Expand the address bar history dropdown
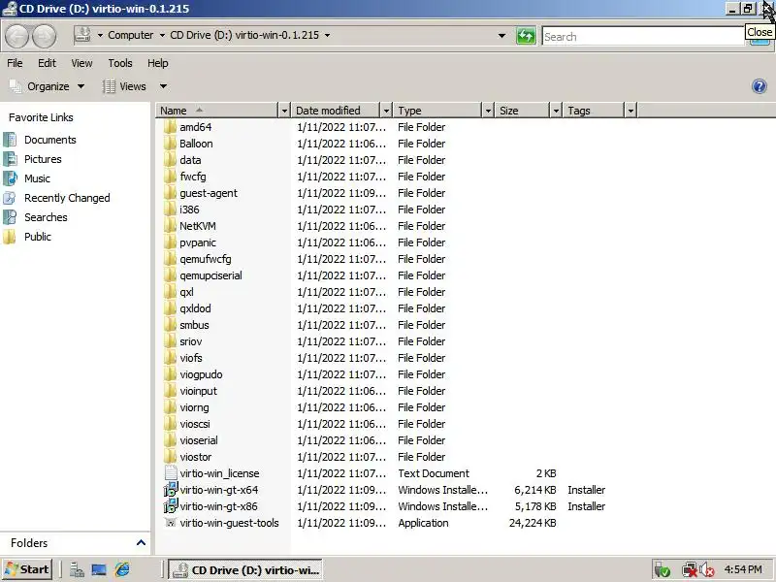Image resolution: width=776 pixels, height=582 pixels. (501, 36)
